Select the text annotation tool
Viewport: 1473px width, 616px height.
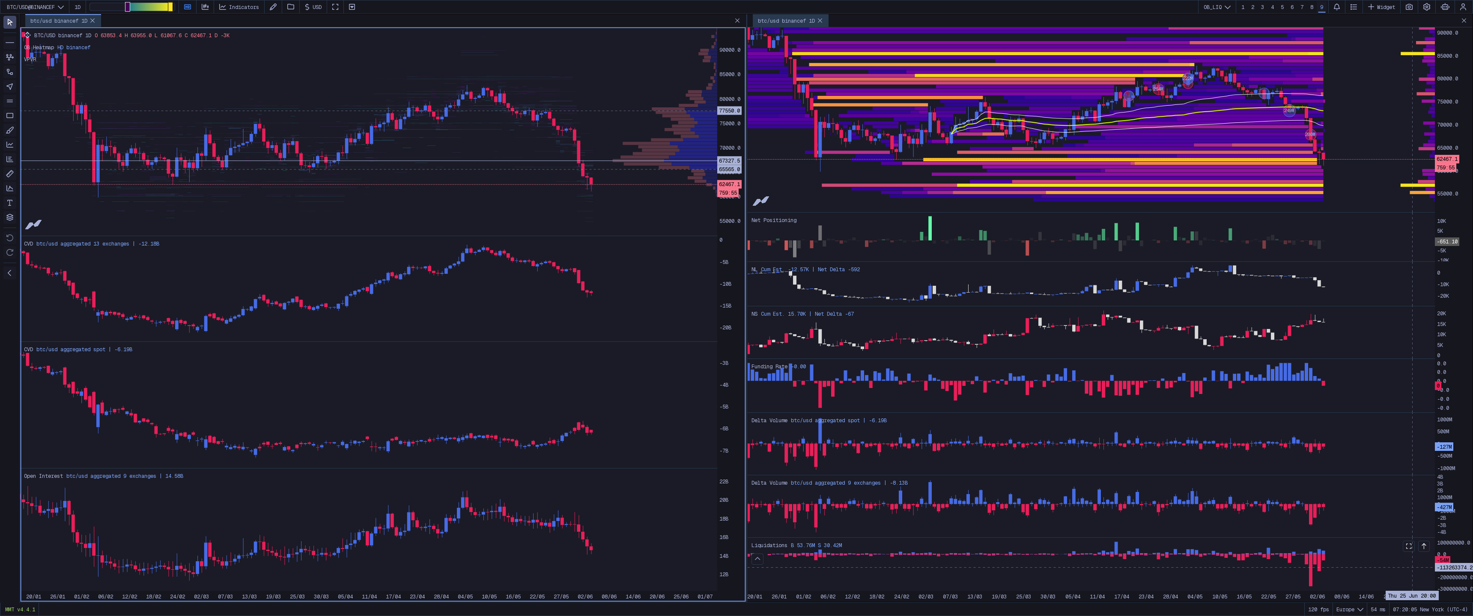coord(10,203)
